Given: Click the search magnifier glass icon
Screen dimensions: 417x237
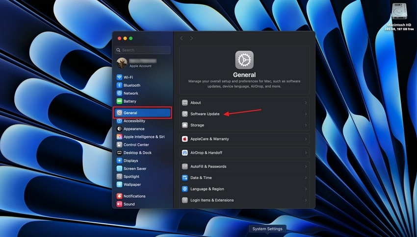Looking at the screenshot, I should 118,50.
